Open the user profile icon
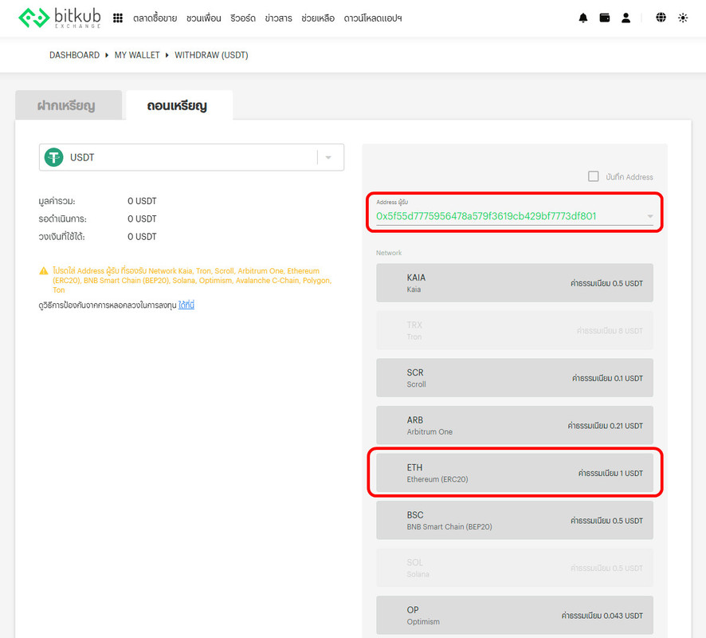This screenshot has width=706, height=638. pyautogui.click(x=626, y=18)
